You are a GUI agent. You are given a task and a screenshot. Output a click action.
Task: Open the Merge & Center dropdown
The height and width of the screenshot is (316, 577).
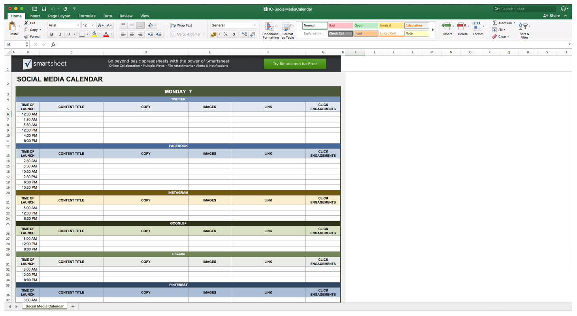tap(203, 34)
